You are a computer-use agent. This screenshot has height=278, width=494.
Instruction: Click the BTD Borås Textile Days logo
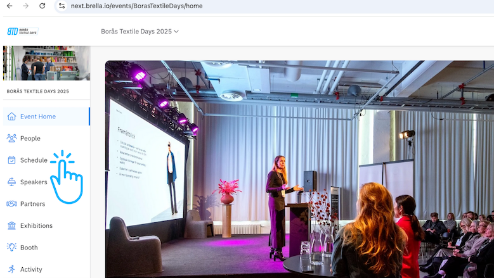pos(22,31)
